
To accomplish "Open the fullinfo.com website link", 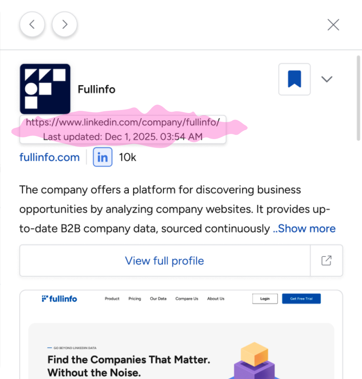I will point(50,157).
